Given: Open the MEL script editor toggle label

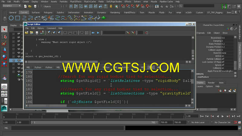Looking at the screenshot, I should pos(6,128).
